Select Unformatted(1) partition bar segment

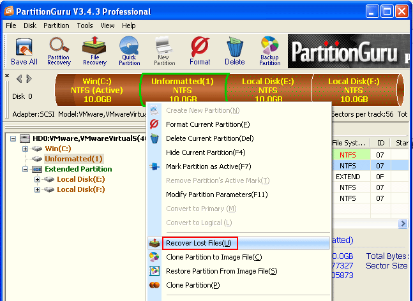(183, 88)
